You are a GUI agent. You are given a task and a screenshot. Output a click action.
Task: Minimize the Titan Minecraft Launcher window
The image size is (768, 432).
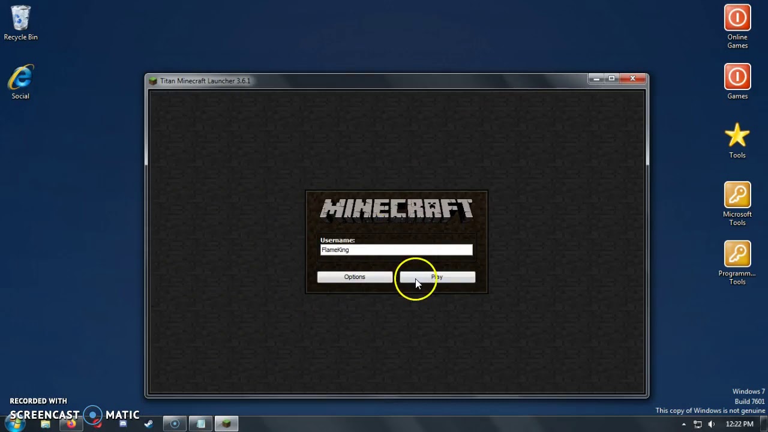click(x=596, y=79)
